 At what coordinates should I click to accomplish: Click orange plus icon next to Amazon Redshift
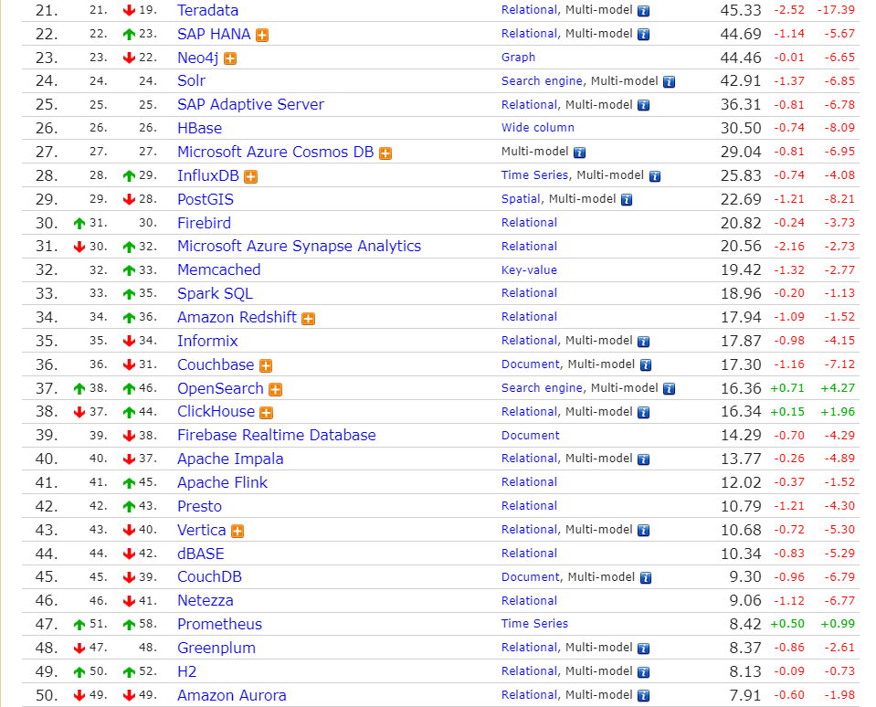(309, 318)
